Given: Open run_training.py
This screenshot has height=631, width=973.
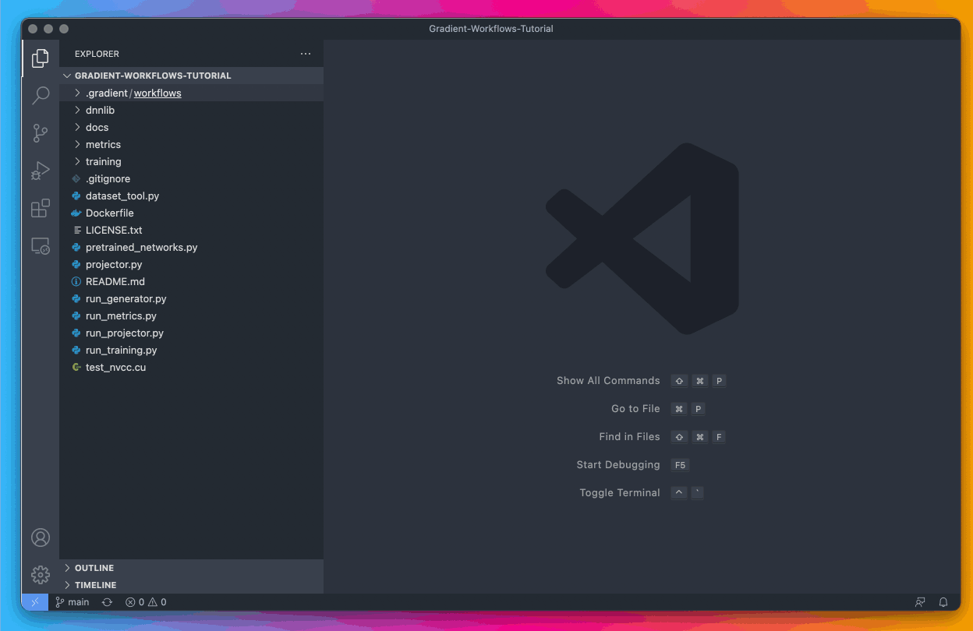Looking at the screenshot, I should [191, 350].
